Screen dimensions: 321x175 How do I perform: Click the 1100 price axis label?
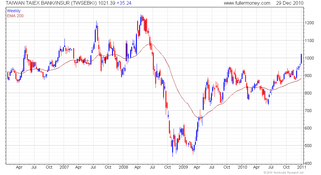pos(309,41)
